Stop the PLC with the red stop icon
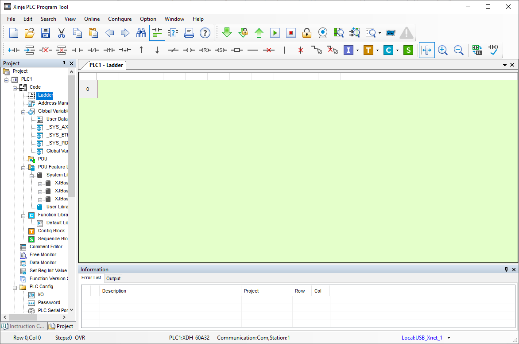 tap(290, 33)
